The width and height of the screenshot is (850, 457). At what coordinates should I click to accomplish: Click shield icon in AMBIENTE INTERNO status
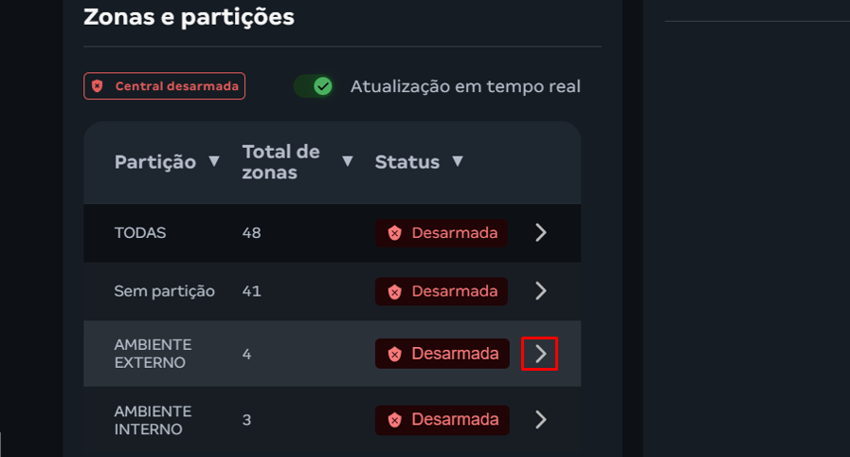(x=395, y=419)
